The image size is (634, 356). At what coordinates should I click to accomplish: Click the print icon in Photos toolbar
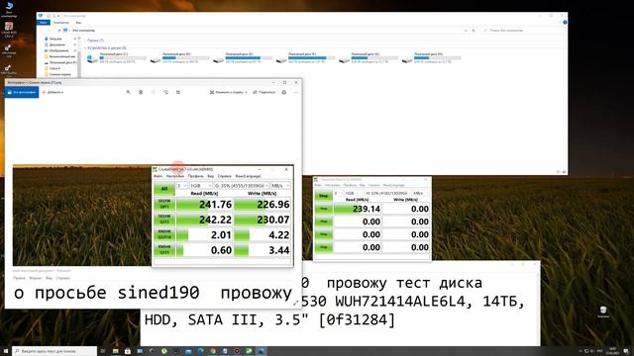pyautogui.click(x=284, y=92)
